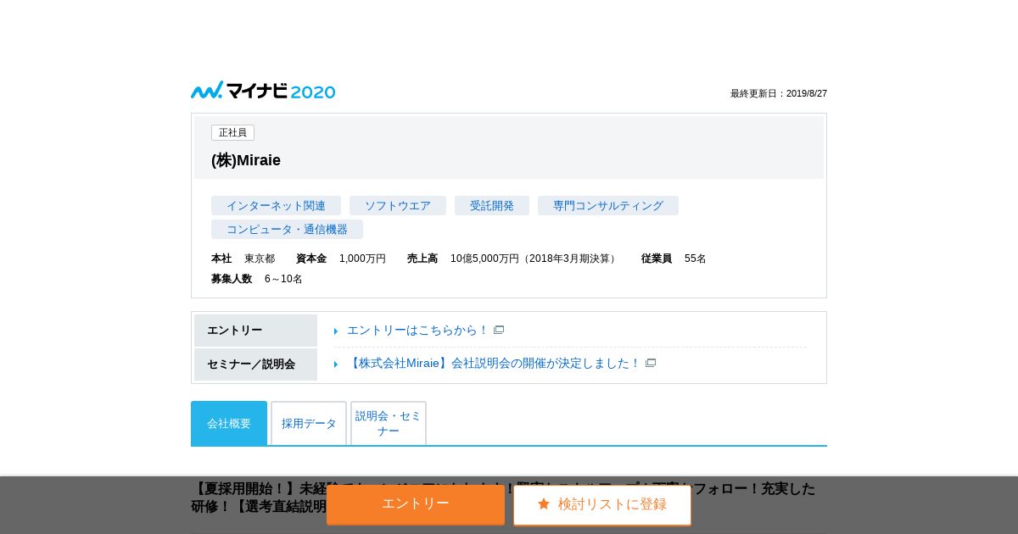This screenshot has width=1018, height=534.
Task: Open the エントリーはこちらから！ link
Action: coord(418,331)
